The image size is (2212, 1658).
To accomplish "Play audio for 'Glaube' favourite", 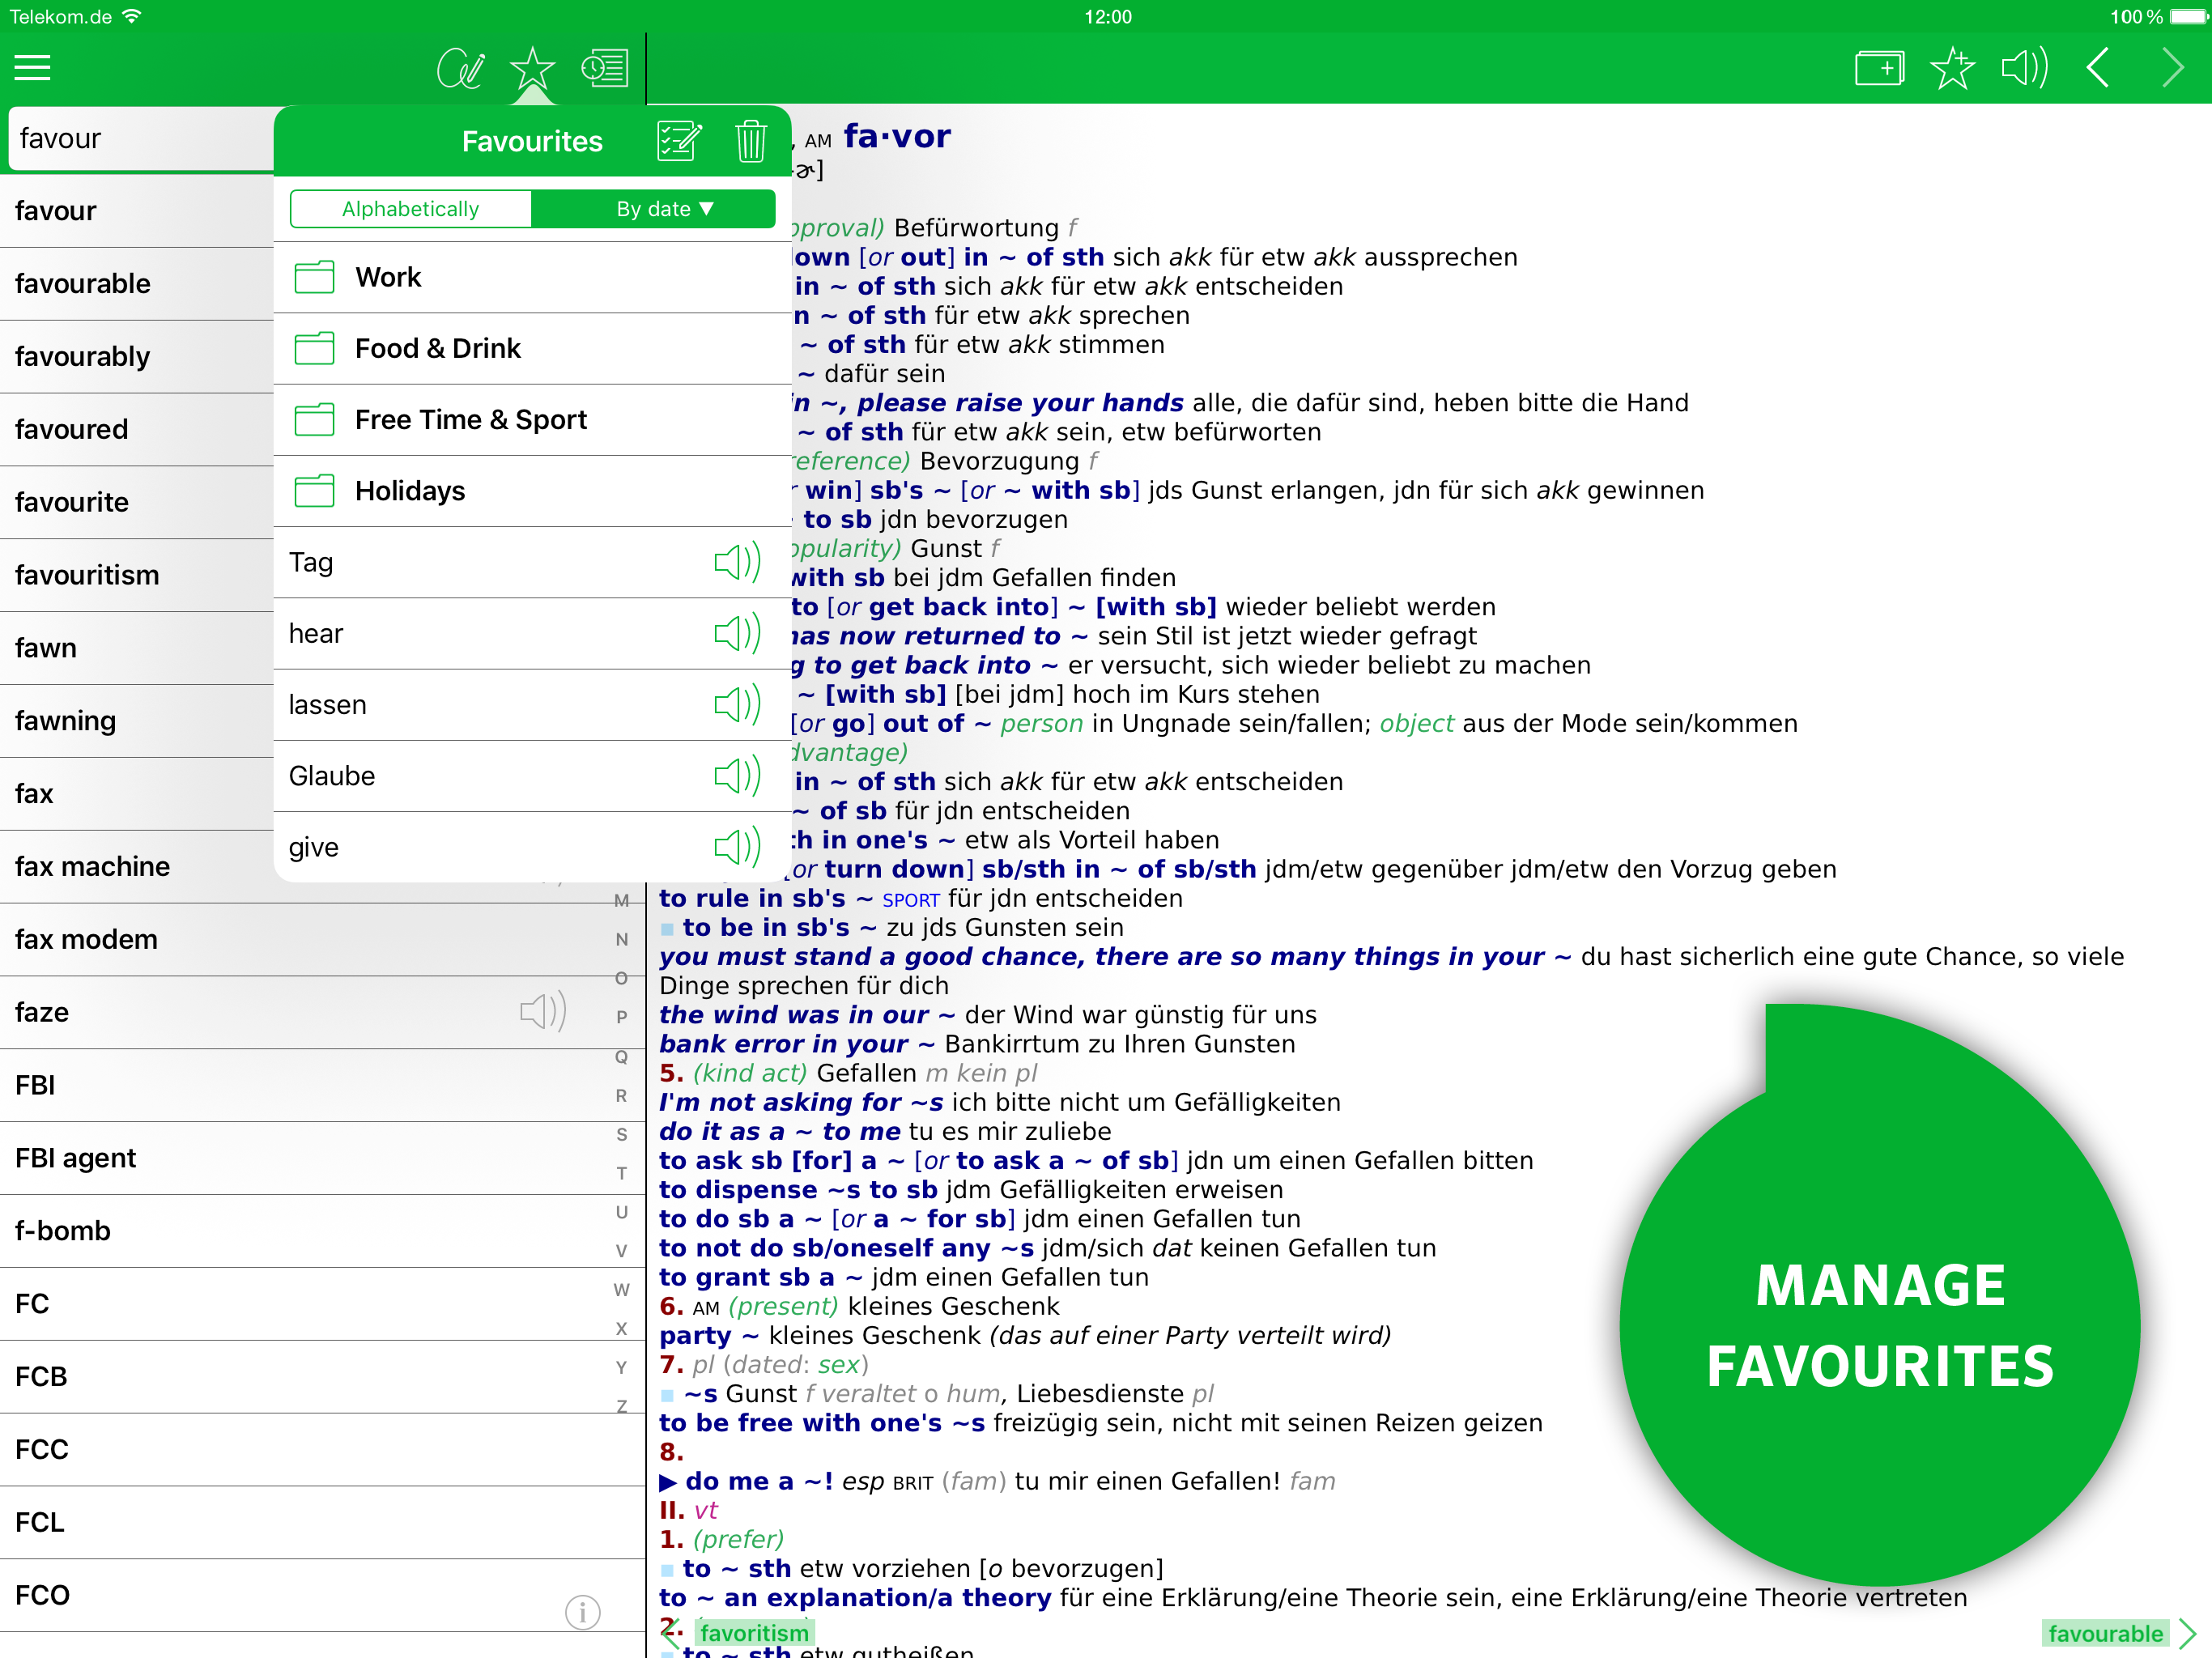I will coord(737,776).
